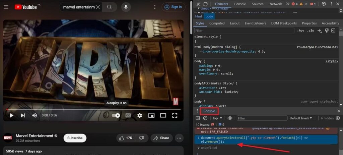Clear the console with the ban icon

[x=205, y=118]
